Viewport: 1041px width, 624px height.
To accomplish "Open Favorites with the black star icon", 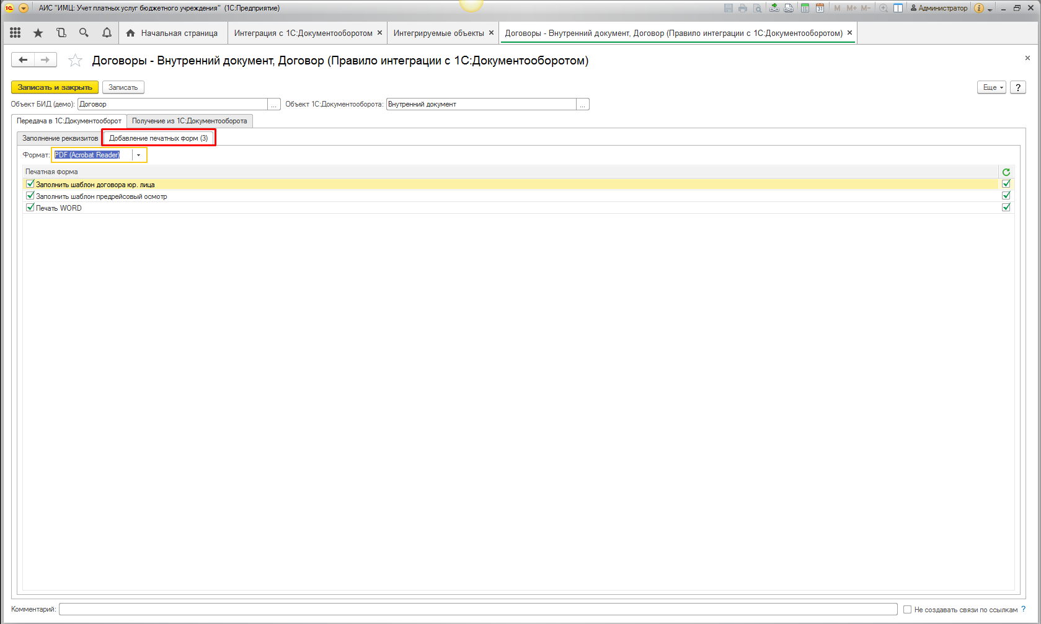I will [x=38, y=33].
